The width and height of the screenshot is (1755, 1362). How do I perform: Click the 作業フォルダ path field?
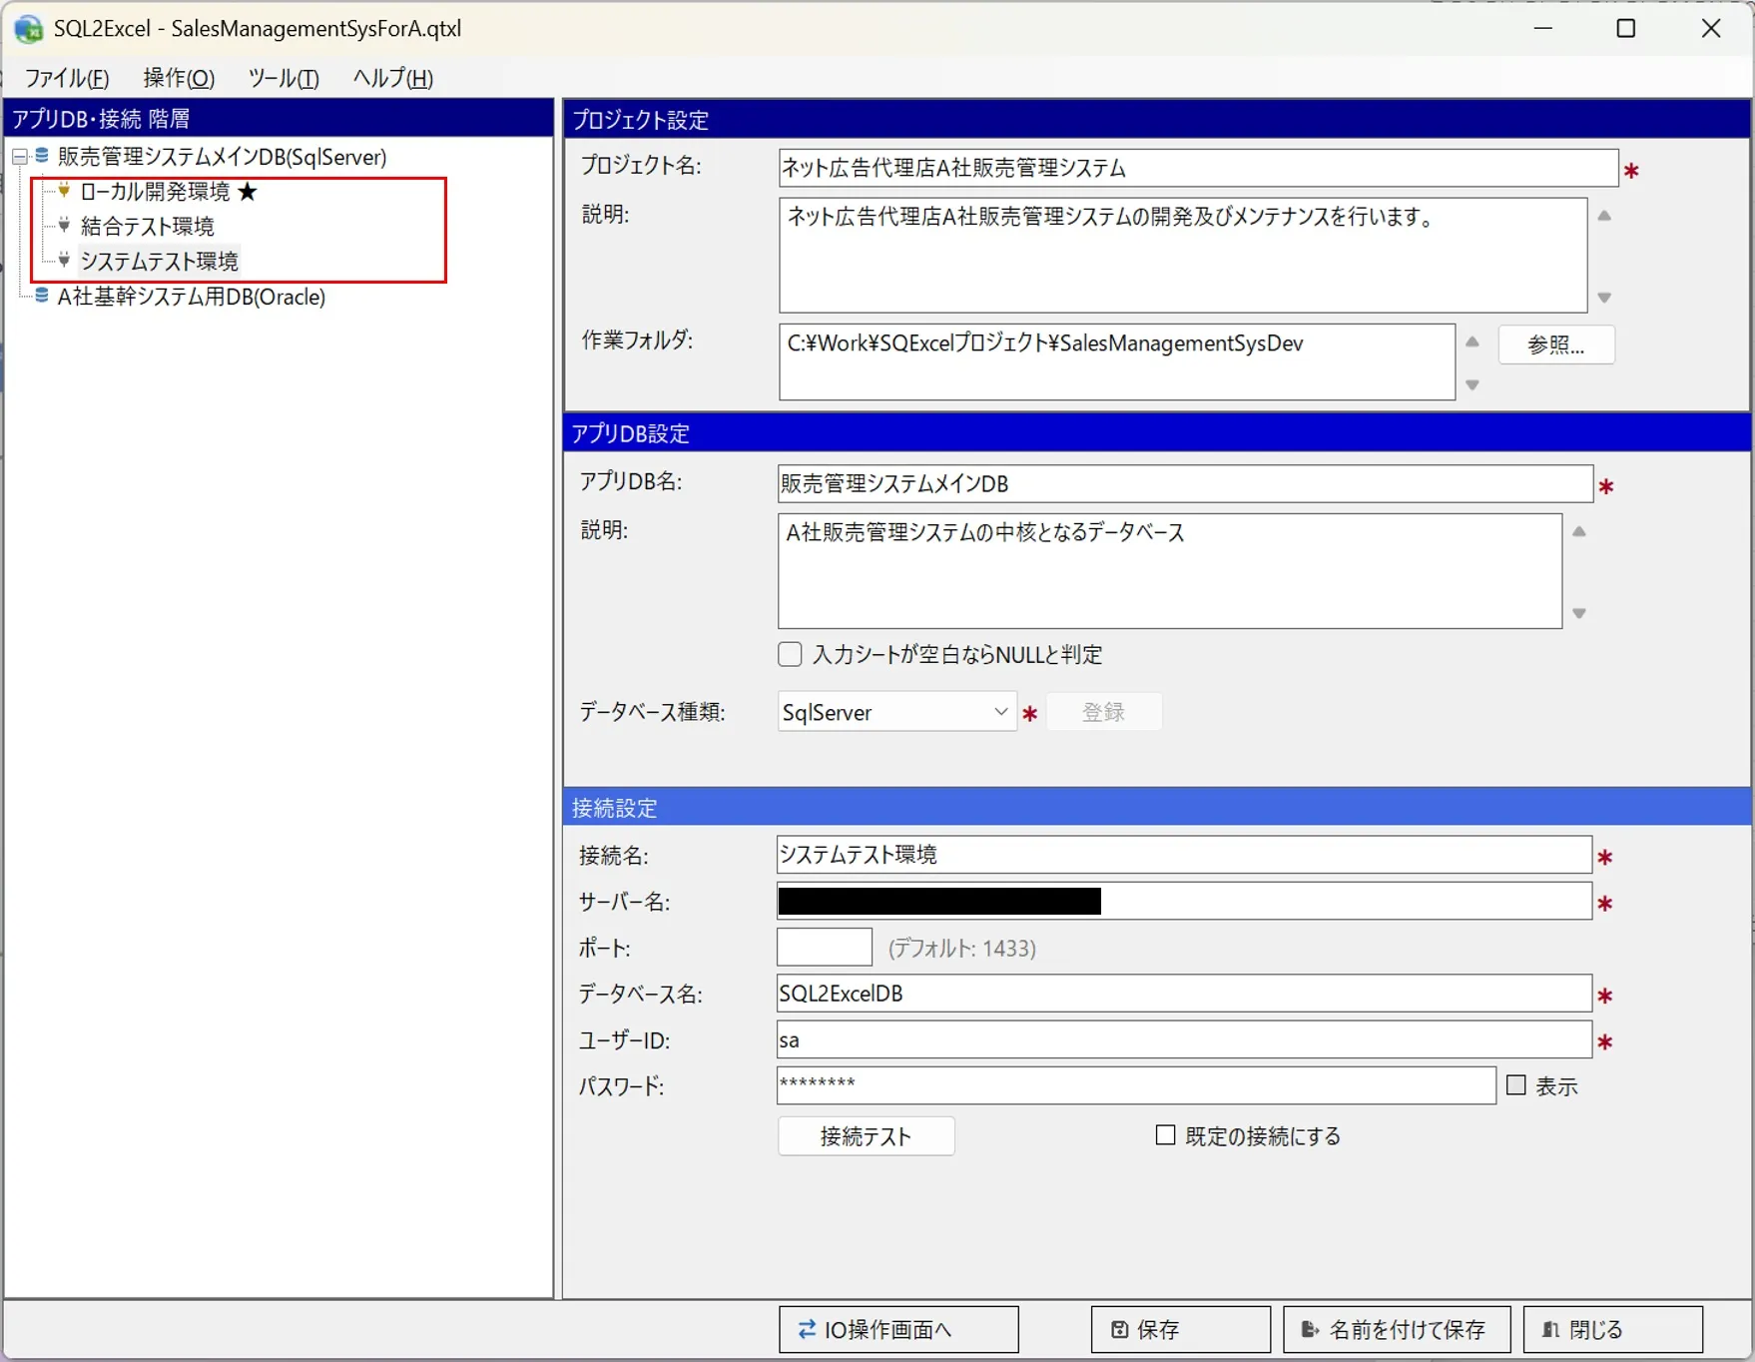click(x=1117, y=361)
